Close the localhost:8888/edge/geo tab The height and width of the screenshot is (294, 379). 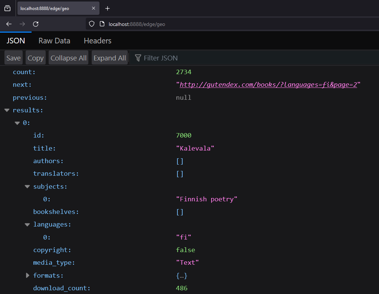[94, 9]
